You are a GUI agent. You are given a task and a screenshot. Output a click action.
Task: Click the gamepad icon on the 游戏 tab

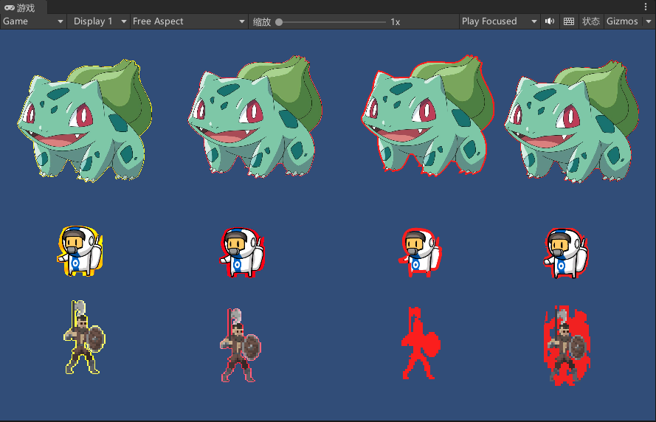tap(10, 7)
